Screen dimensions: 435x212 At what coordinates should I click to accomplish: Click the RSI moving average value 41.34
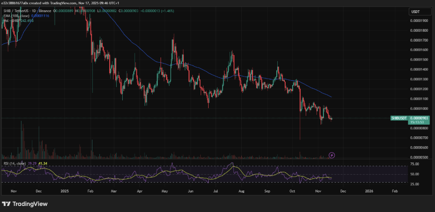click(42, 163)
